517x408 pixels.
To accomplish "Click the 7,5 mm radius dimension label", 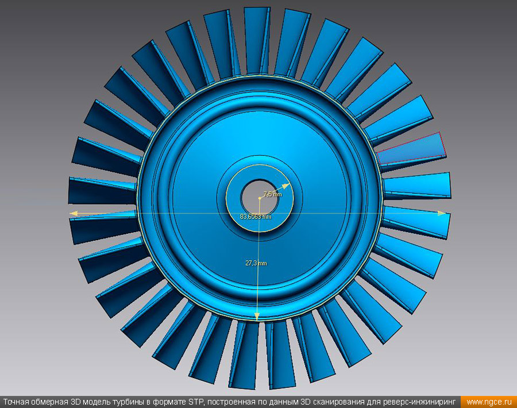I will tap(273, 194).
